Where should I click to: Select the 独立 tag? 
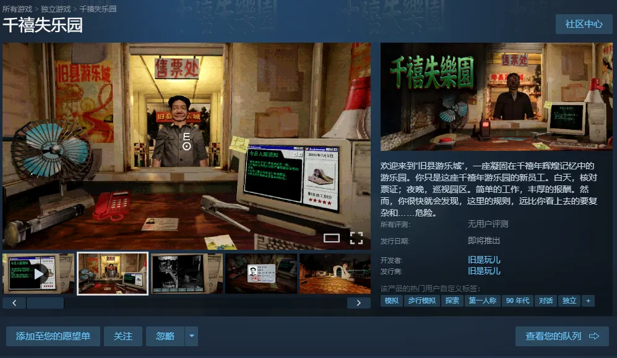569,300
